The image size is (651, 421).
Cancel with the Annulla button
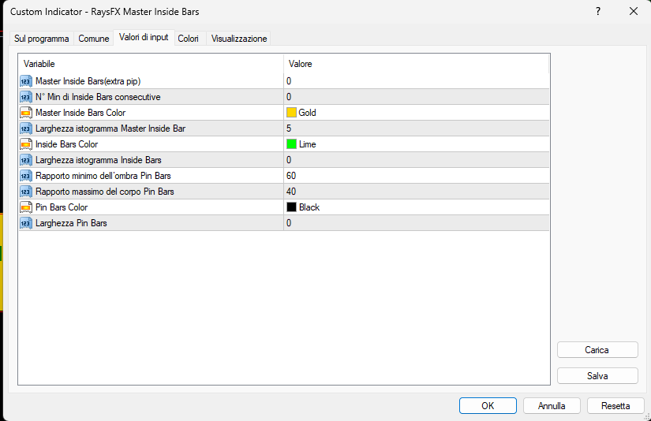[x=552, y=406]
